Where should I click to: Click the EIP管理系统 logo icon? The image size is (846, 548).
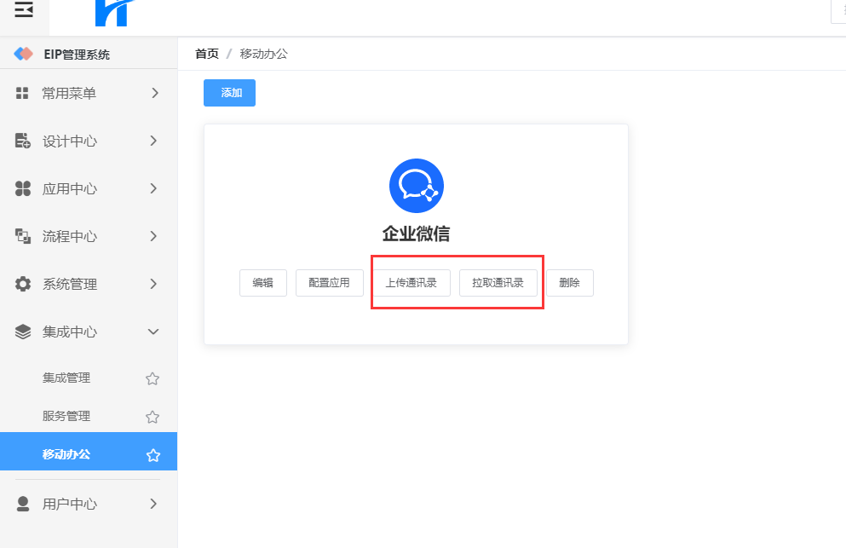(23, 54)
